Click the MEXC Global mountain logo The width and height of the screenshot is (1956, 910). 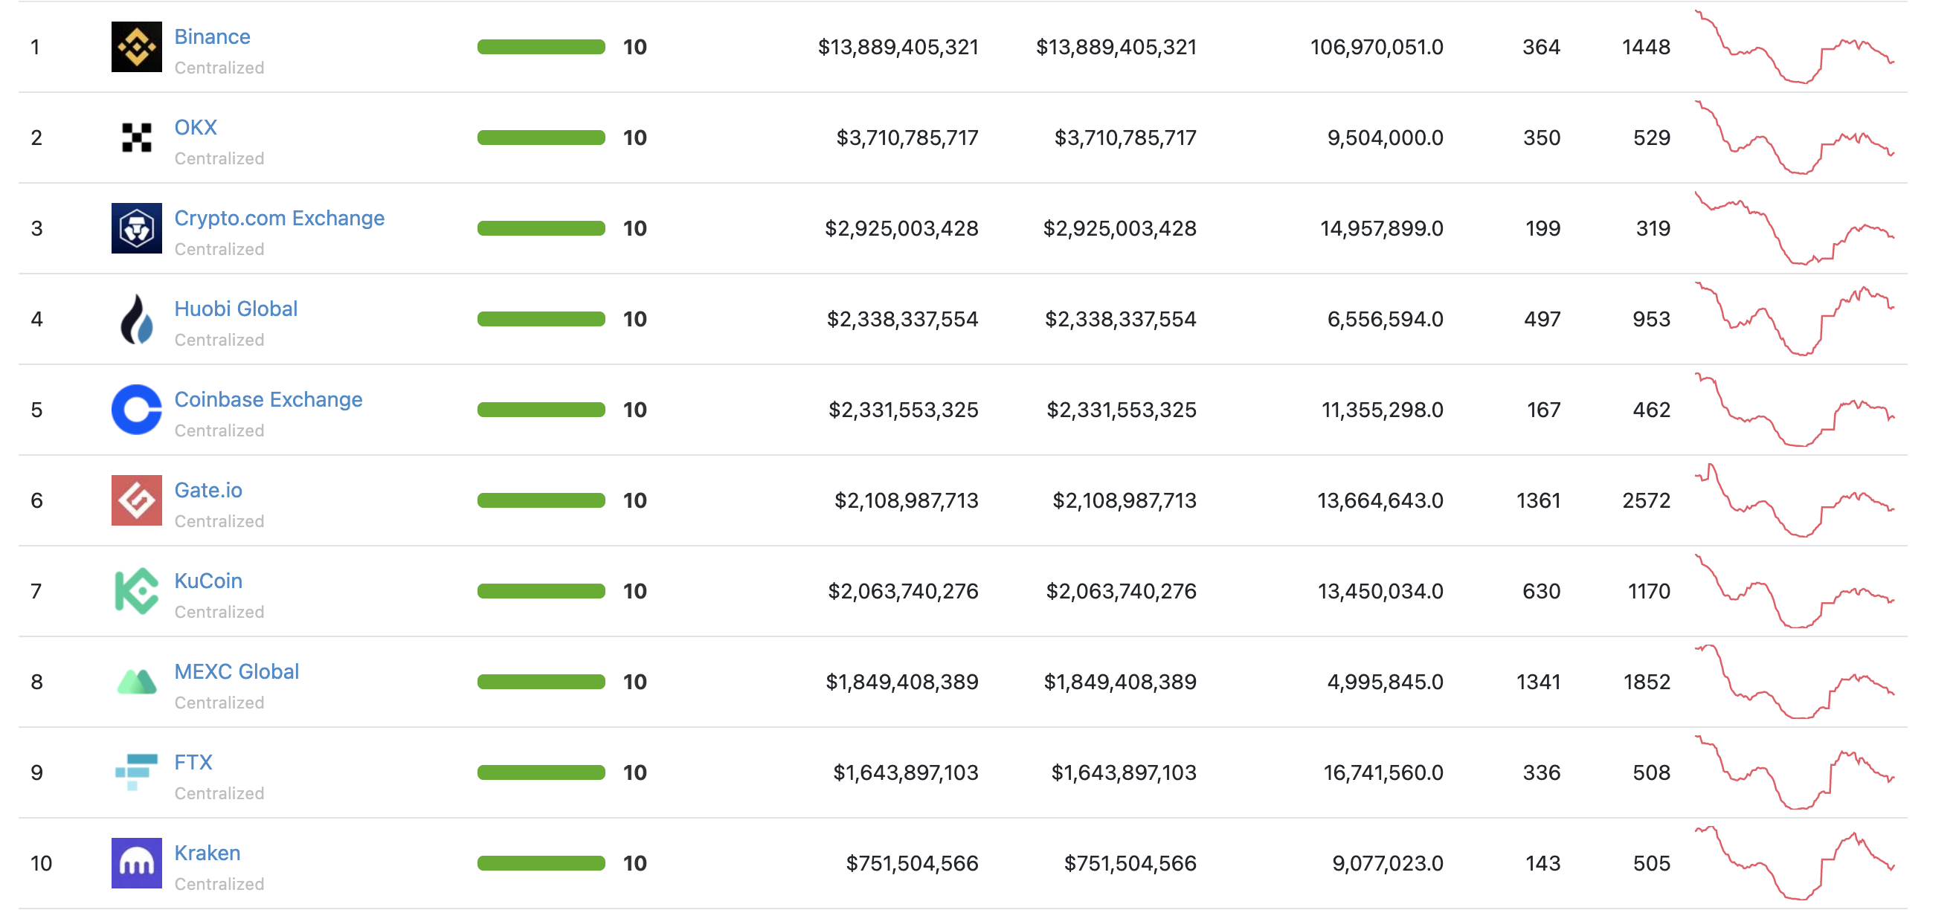(x=137, y=682)
